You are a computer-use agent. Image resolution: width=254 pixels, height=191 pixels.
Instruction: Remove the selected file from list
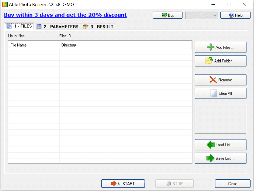tap(220, 80)
